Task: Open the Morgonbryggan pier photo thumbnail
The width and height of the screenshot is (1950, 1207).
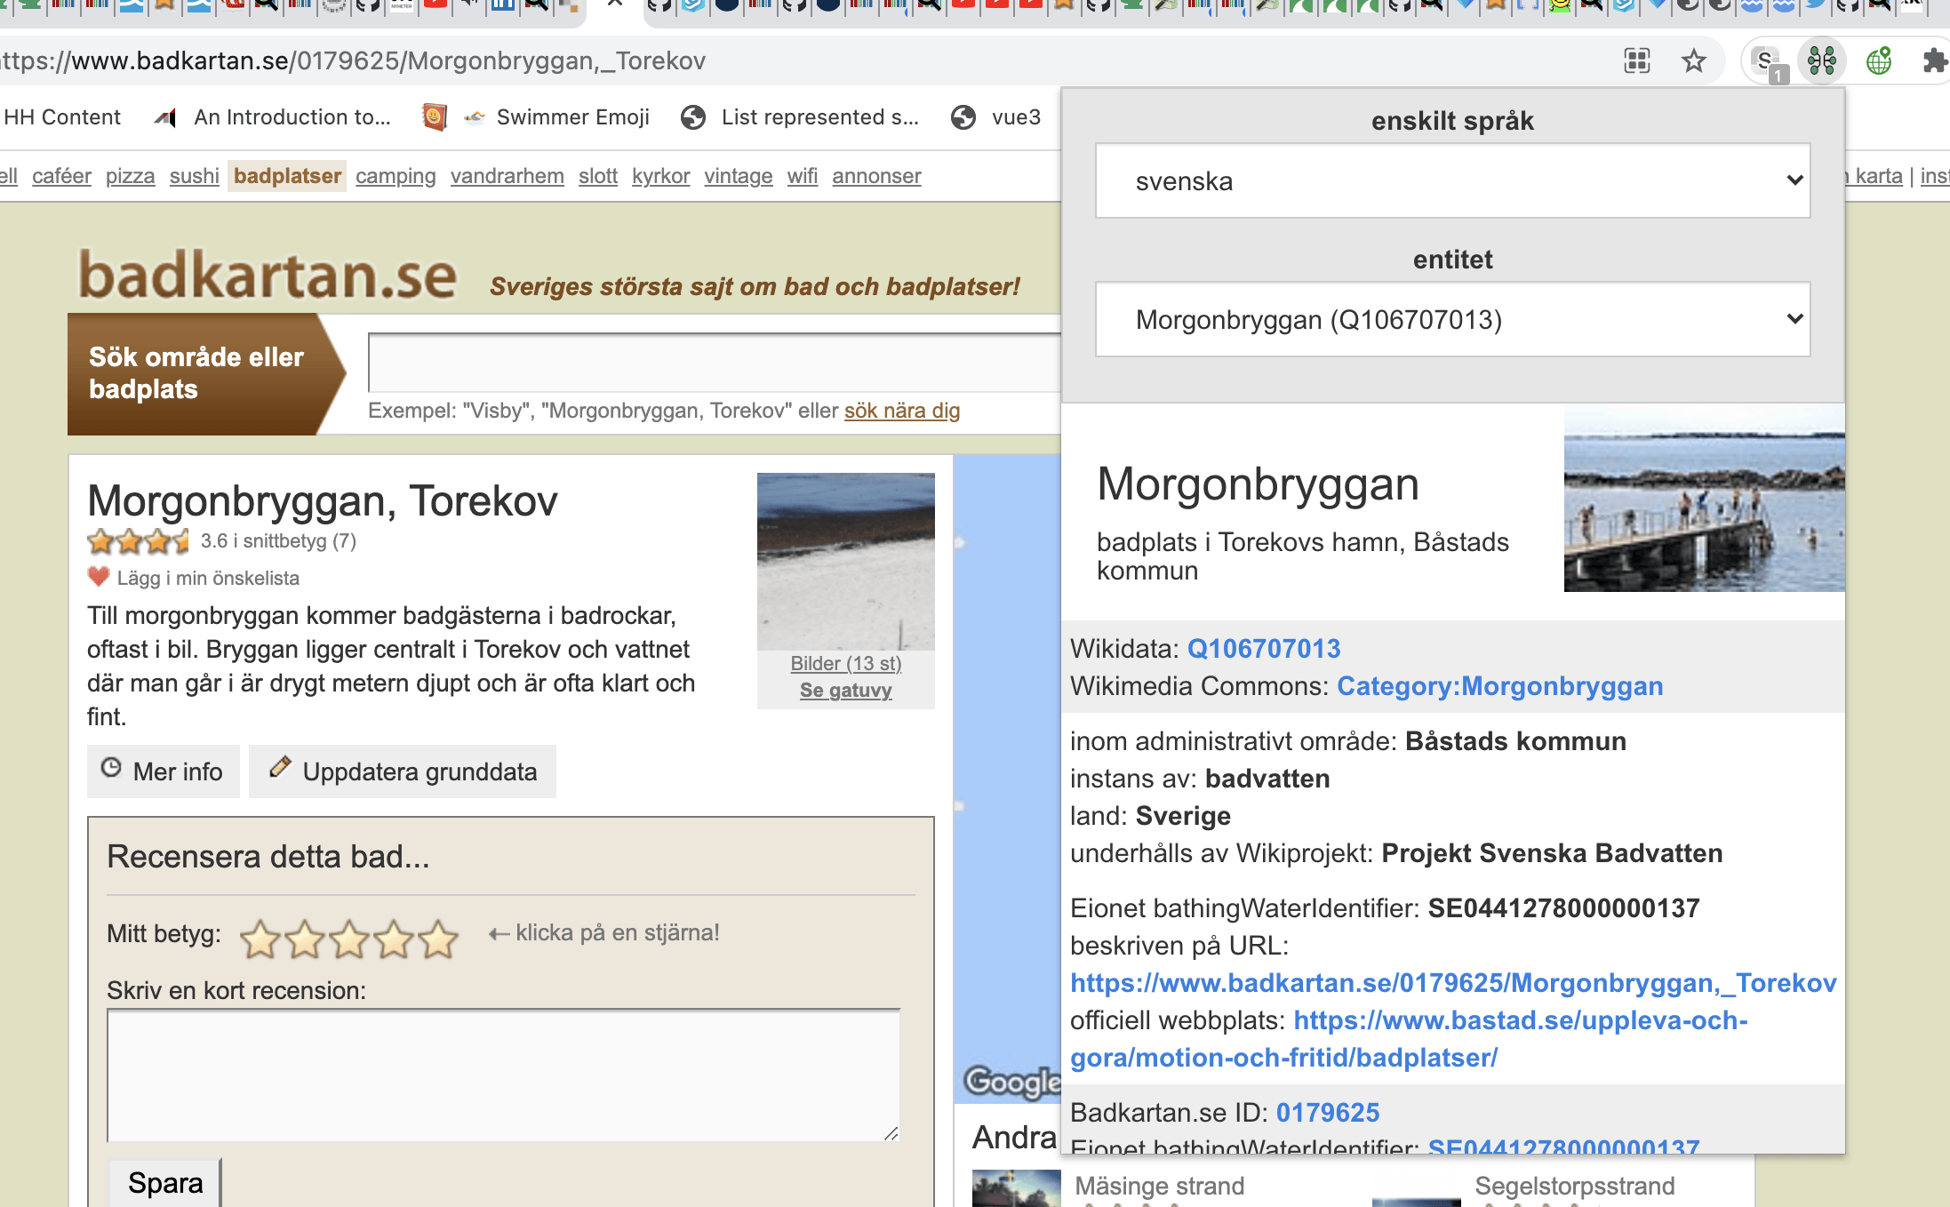Action: [1704, 499]
